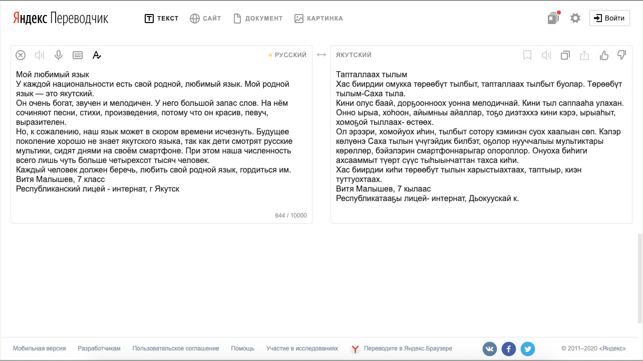
Task: Click the Переводчик logo text
Action: pyautogui.click(x=79, y=19)
